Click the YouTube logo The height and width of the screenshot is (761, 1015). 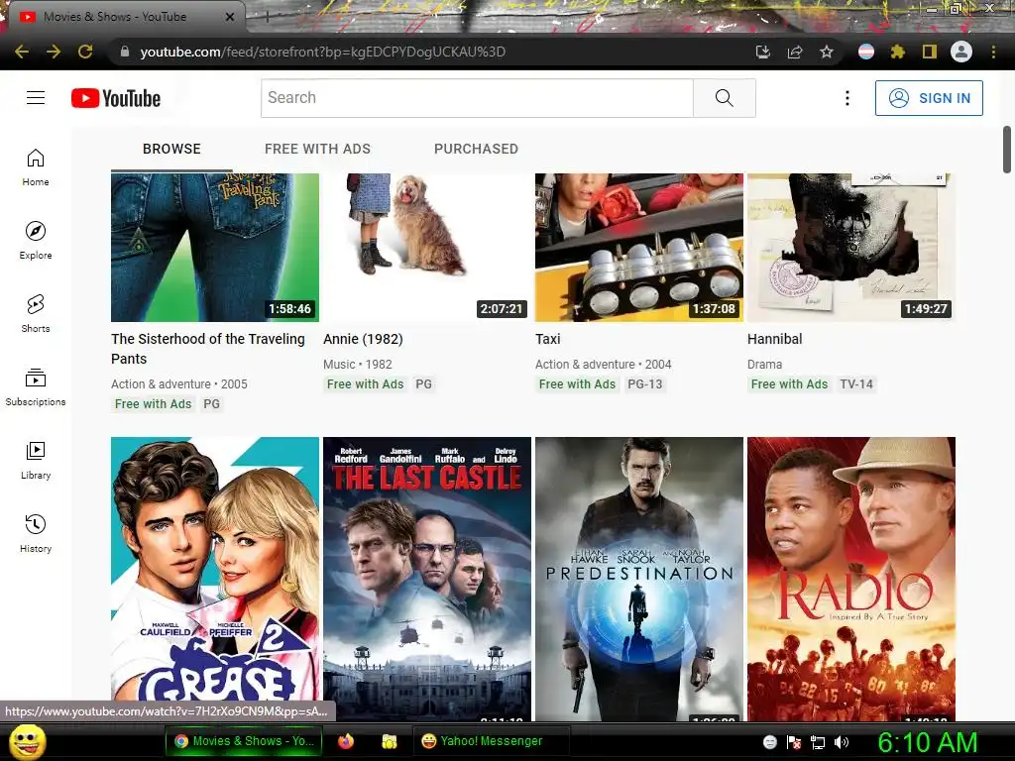[116, 98]
